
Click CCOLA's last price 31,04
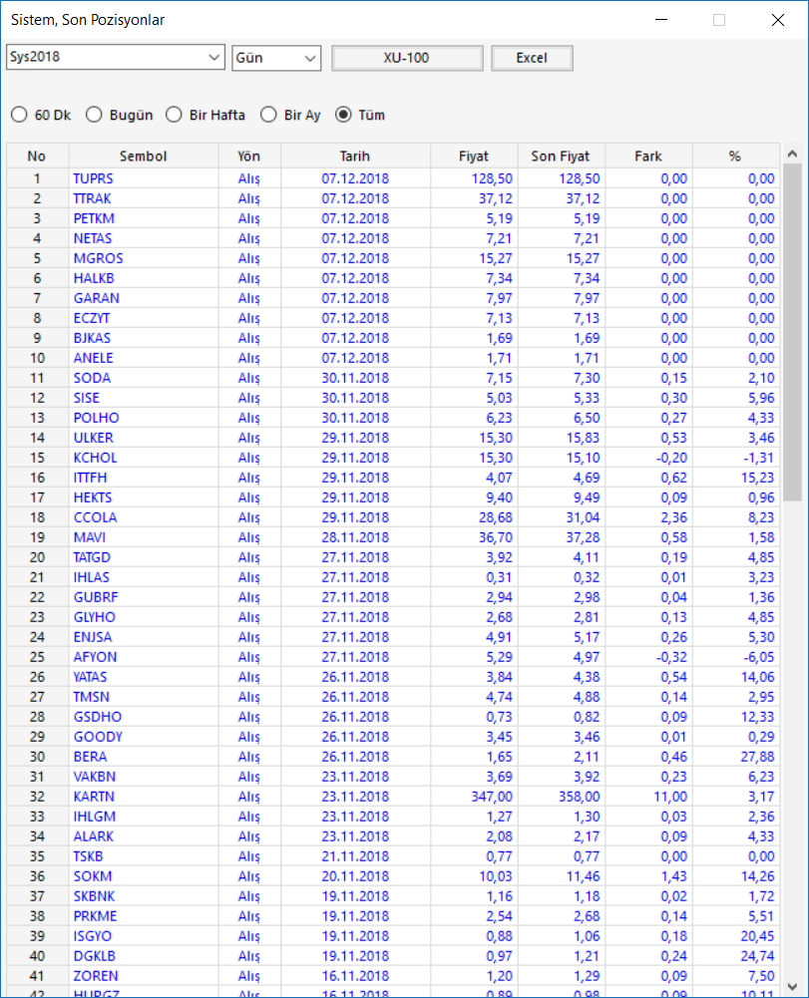[583, 517]
